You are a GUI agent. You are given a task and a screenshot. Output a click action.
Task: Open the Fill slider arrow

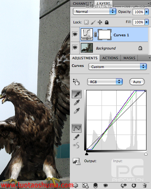pyautogui.click(x=146, y=22)
